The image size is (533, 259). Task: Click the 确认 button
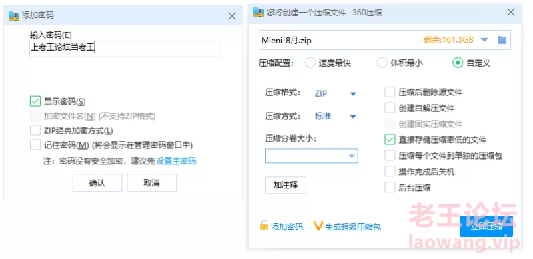(x=97, y=183)
